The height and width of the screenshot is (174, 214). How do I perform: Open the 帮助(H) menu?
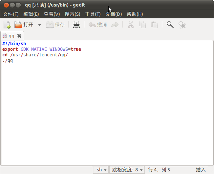pyautogui.click(x=135, y=14)
